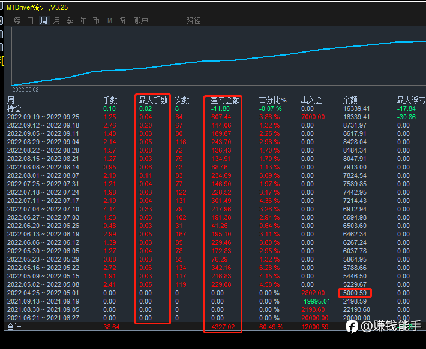Select the 周 weekly tab
The height and width of the screenshot is (349, 426).
click(x=43, y=20)
